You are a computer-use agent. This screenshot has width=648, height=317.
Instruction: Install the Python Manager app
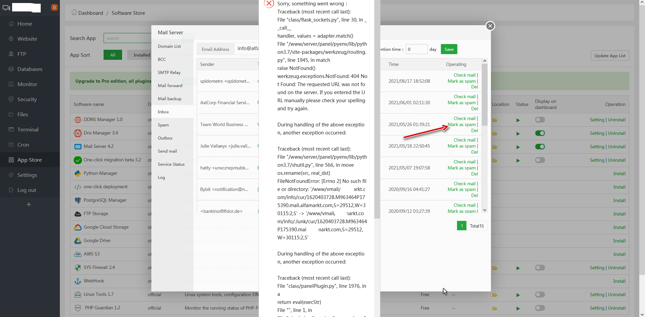(619, 174)
